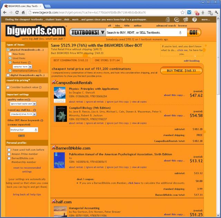221x218 pixels.
Task: Open the wrench settings menu
Action: [x=217, y=12]
